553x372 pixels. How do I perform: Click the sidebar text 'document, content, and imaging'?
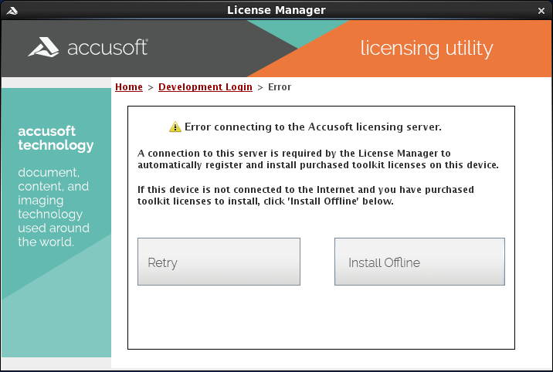click(53, 186)
